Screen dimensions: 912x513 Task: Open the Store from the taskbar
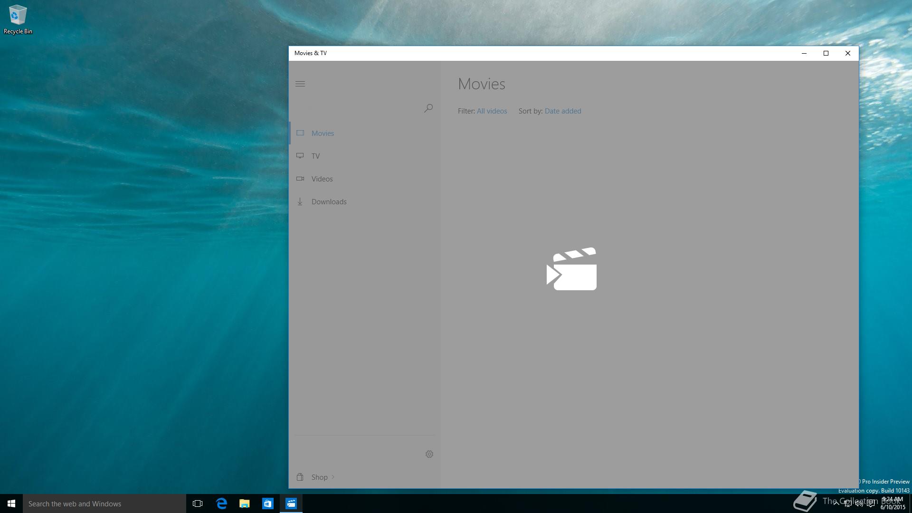point(267,503)
